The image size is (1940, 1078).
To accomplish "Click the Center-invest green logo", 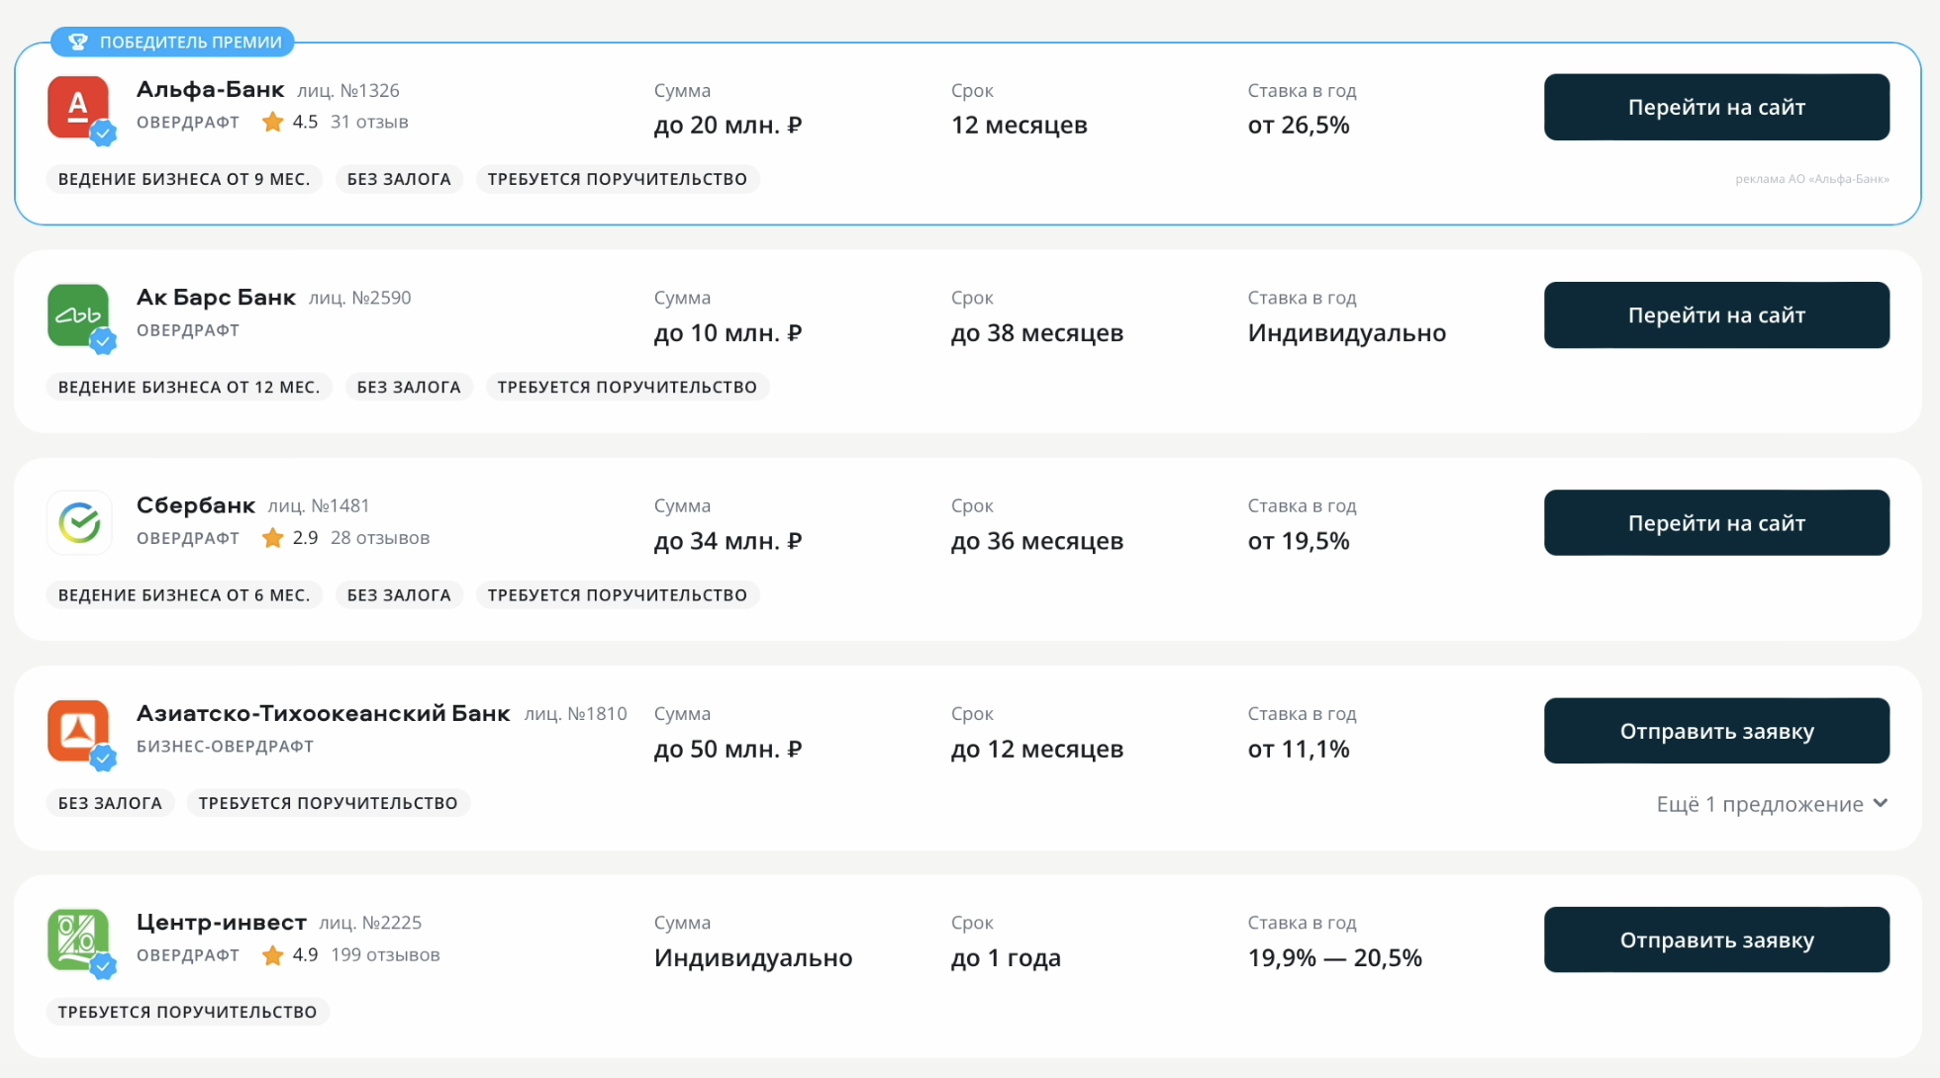I will point(78,939).
